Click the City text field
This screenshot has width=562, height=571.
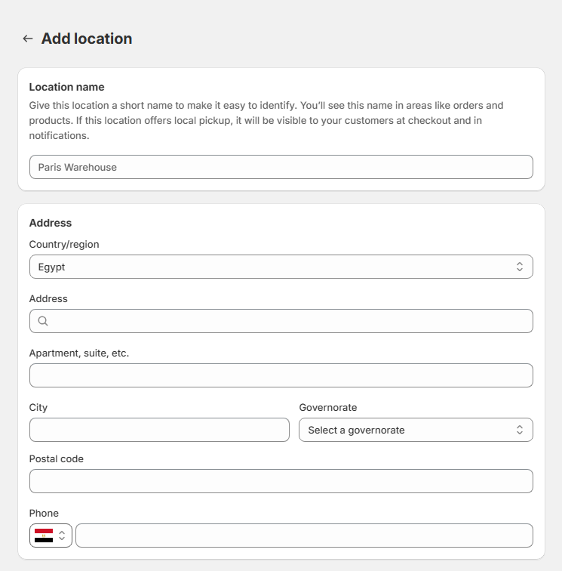pos(159,430)
